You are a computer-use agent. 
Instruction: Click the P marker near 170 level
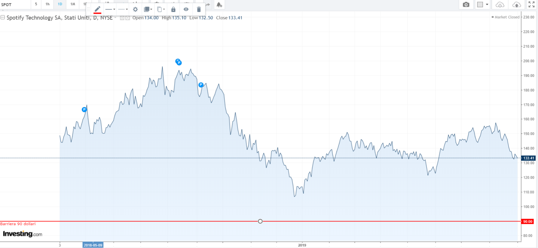[x=84, y=109]
